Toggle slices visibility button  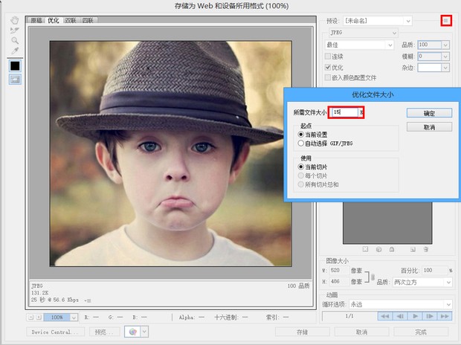point(15,80)
